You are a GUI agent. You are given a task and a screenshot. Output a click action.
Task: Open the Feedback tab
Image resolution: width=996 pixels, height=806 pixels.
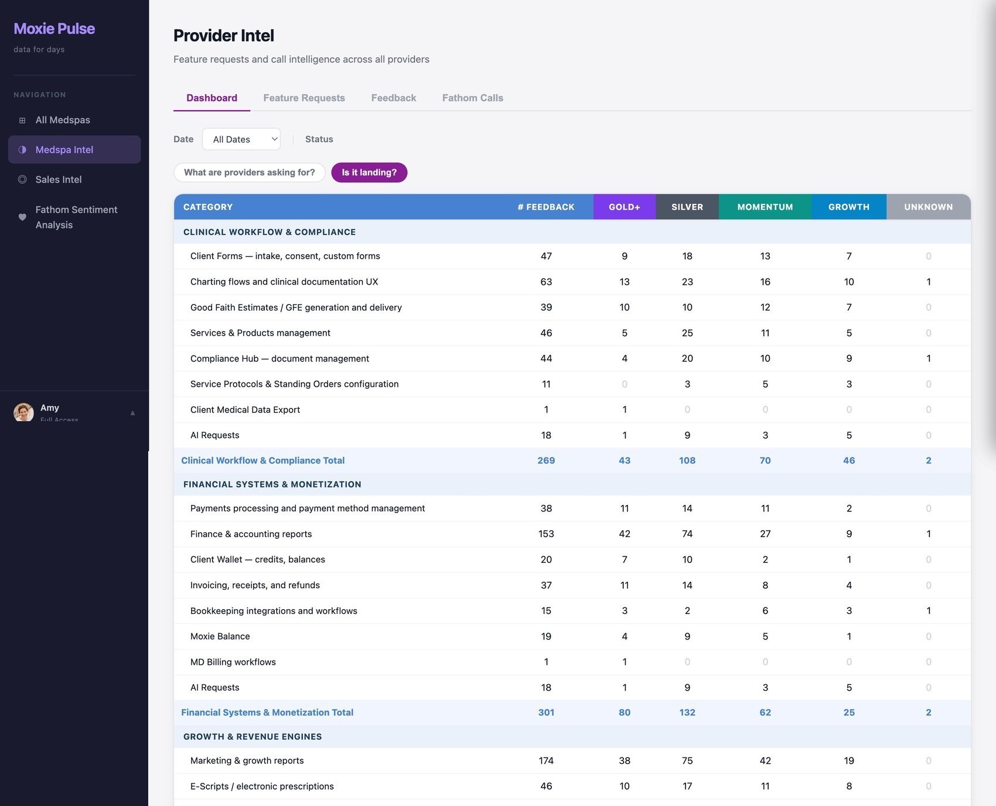pyautogui.click(x=394, y=98)
